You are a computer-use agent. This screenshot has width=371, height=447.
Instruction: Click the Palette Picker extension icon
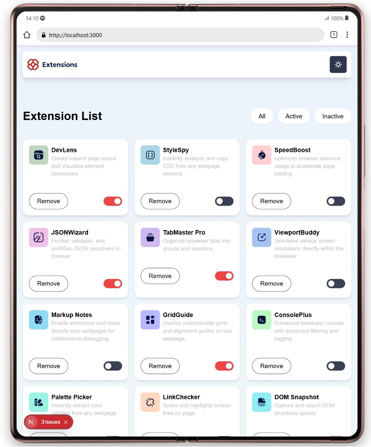pyautogui.click(x=39, y=402)
